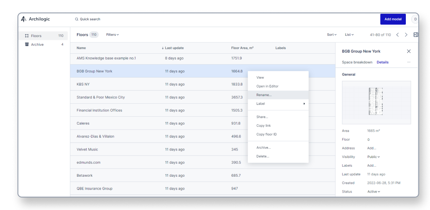Sort by Floor Area column header
430x210 pixels.
tap(242, 48)
